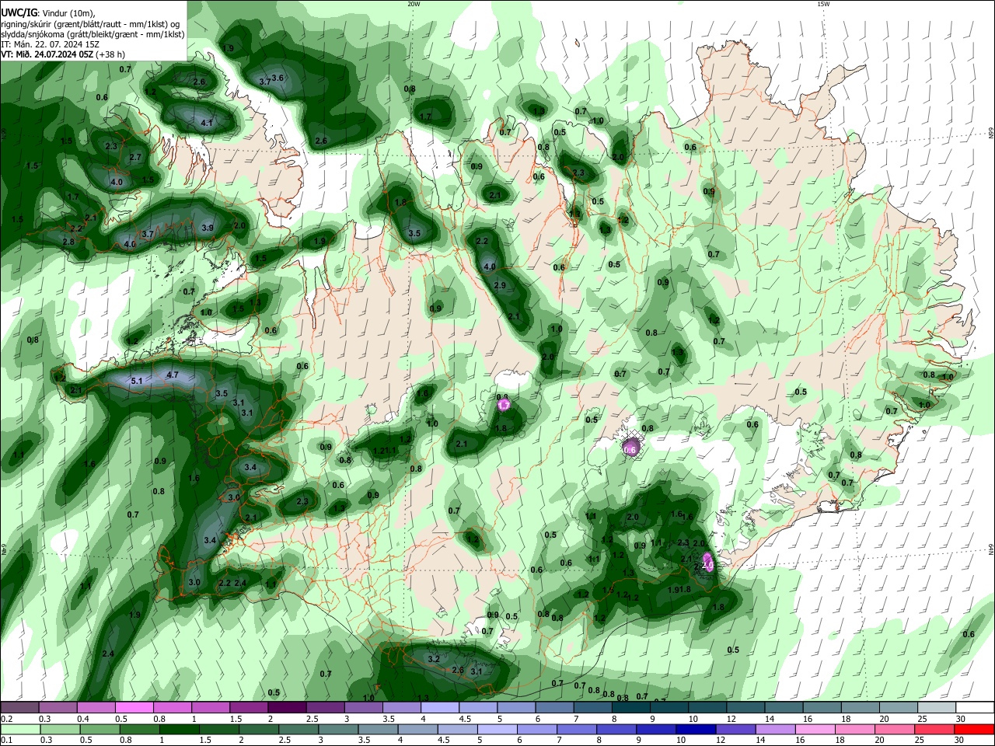The width and height of the screenshot is (995, 746).
Task: Click the "3.9" precipitation value
Action: [x=208, y=228]
